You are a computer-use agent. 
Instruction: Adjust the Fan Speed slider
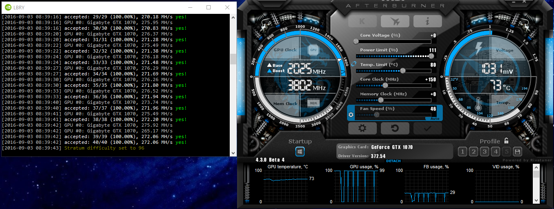(394, 115)
